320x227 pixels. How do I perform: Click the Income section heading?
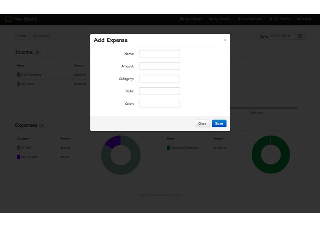coord(24,52)
